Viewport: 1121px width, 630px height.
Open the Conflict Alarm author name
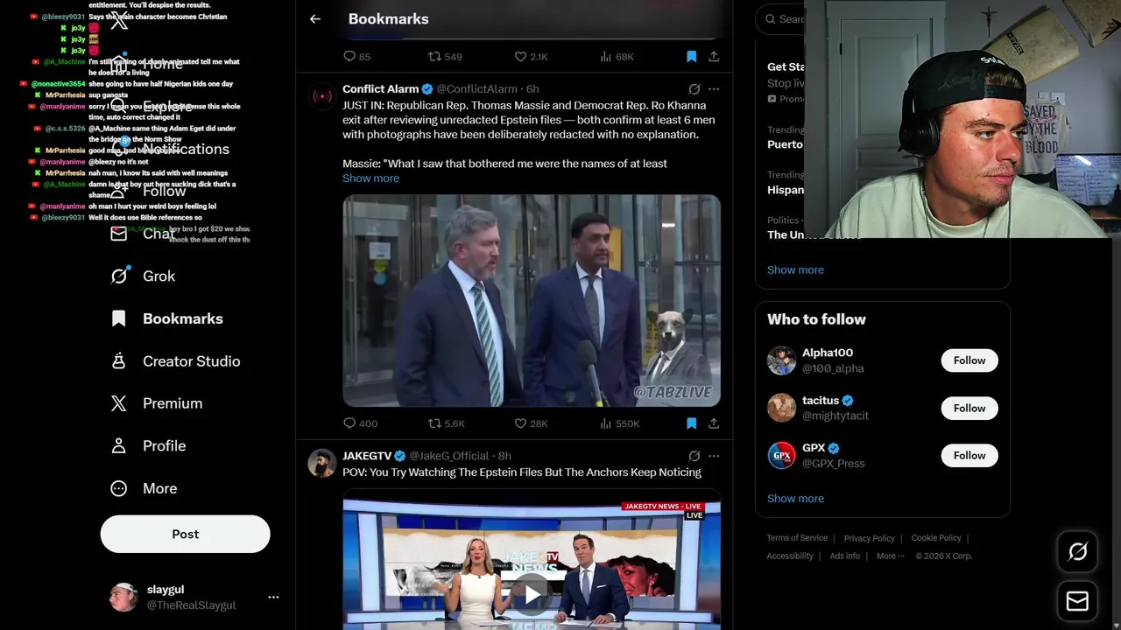(380, 89)
